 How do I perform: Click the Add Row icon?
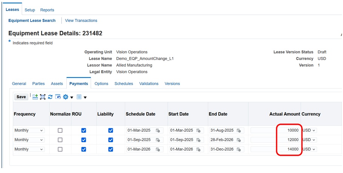35,97
